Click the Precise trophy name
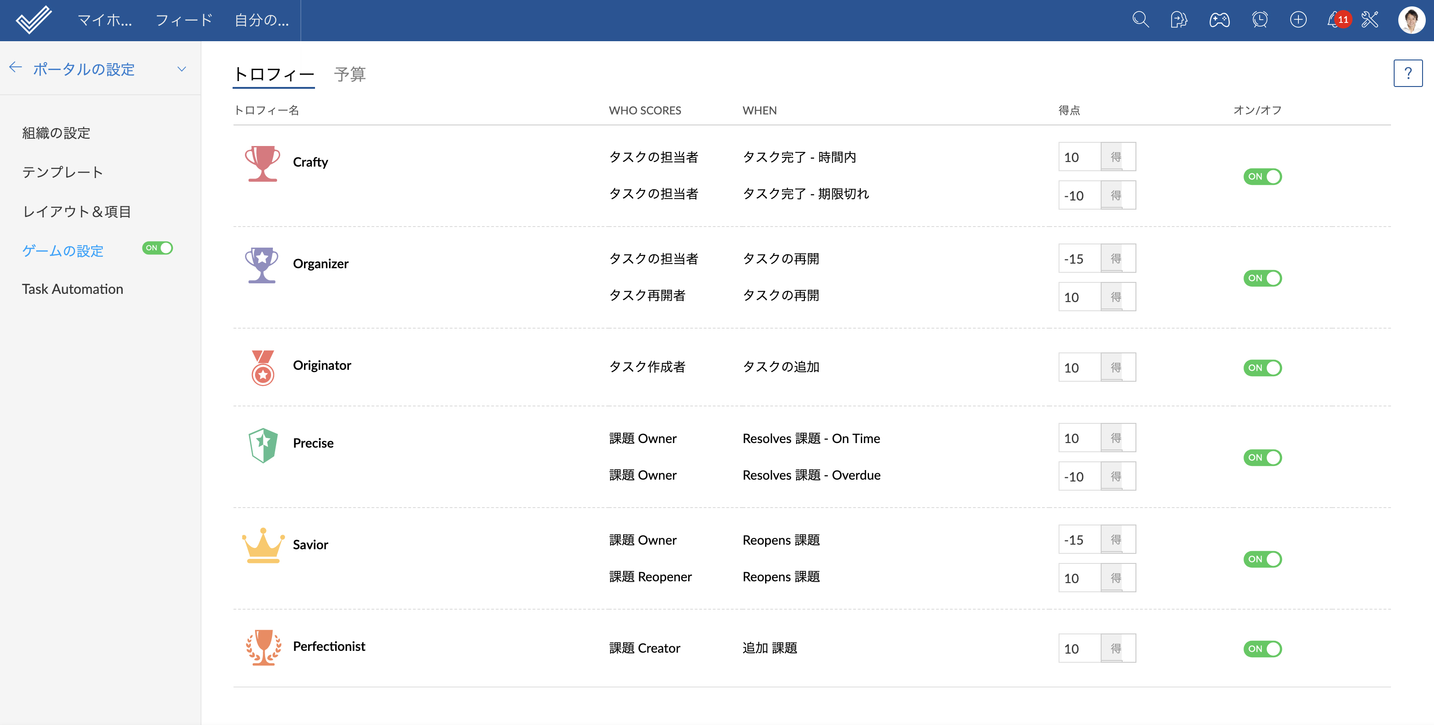Screen dimensions: 1434x725 pos(313,444)
